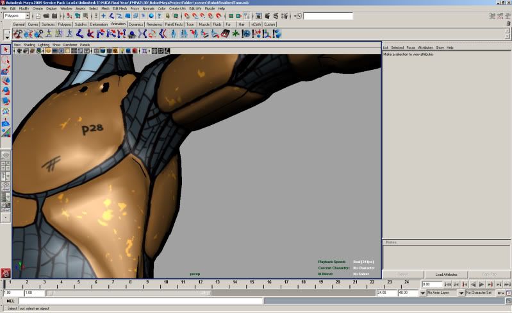Open the viewport Shading menu
Image resolution: width=512 pixels, height=313 pixels.
point(29,45)
